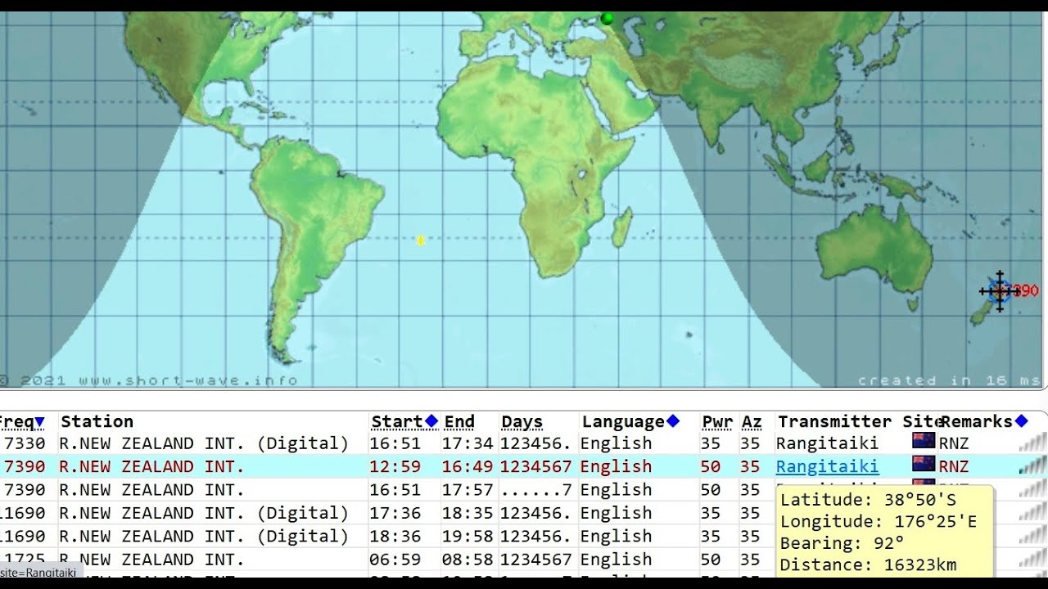Click start time 06:59 cell
Screen dimensions: 1048x589
(x=396, y=560)
